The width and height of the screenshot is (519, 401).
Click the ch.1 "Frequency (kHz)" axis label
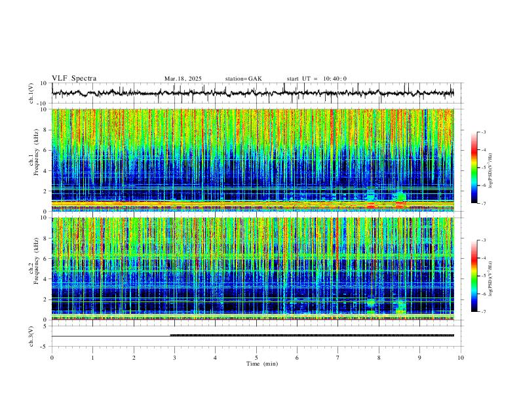[x=37, y=152]
